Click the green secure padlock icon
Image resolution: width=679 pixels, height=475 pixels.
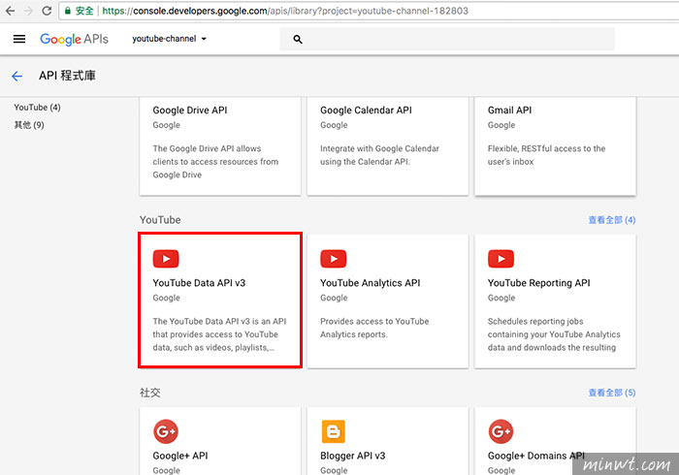pyautogui.click(x=68, y=11)
